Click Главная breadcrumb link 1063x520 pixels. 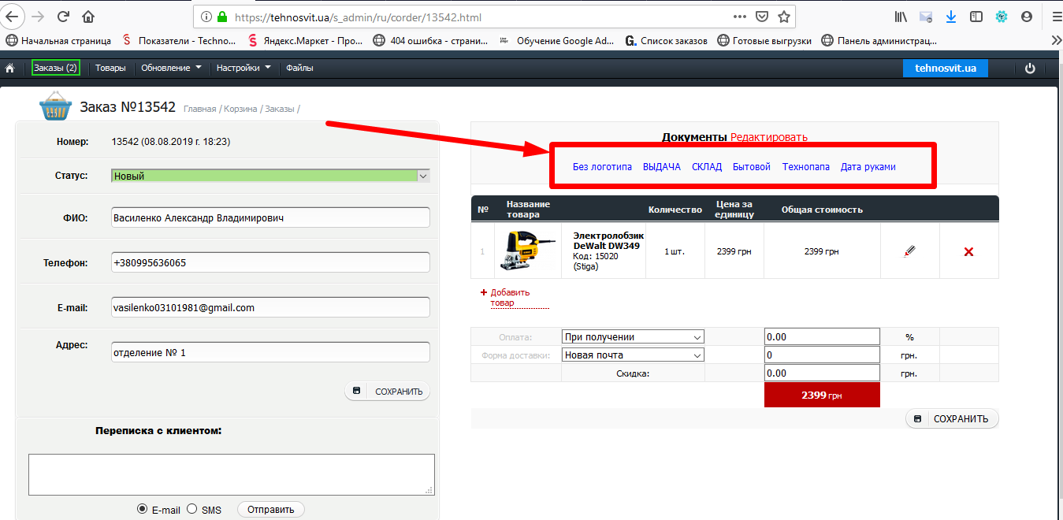pyautogui.click(x=200, y=109)
